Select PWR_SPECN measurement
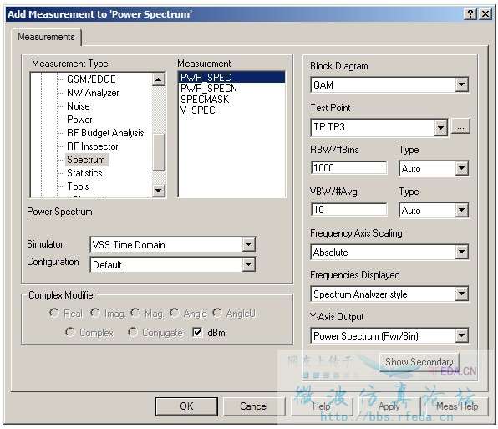 pos(209,89)
